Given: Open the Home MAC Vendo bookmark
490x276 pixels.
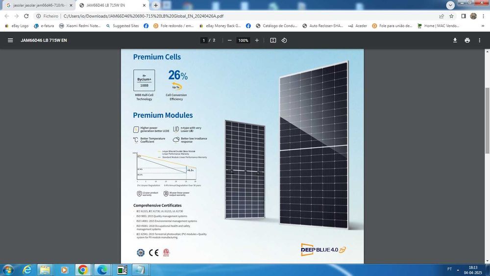Looking at the screenshot, I should tap(438, 25).
